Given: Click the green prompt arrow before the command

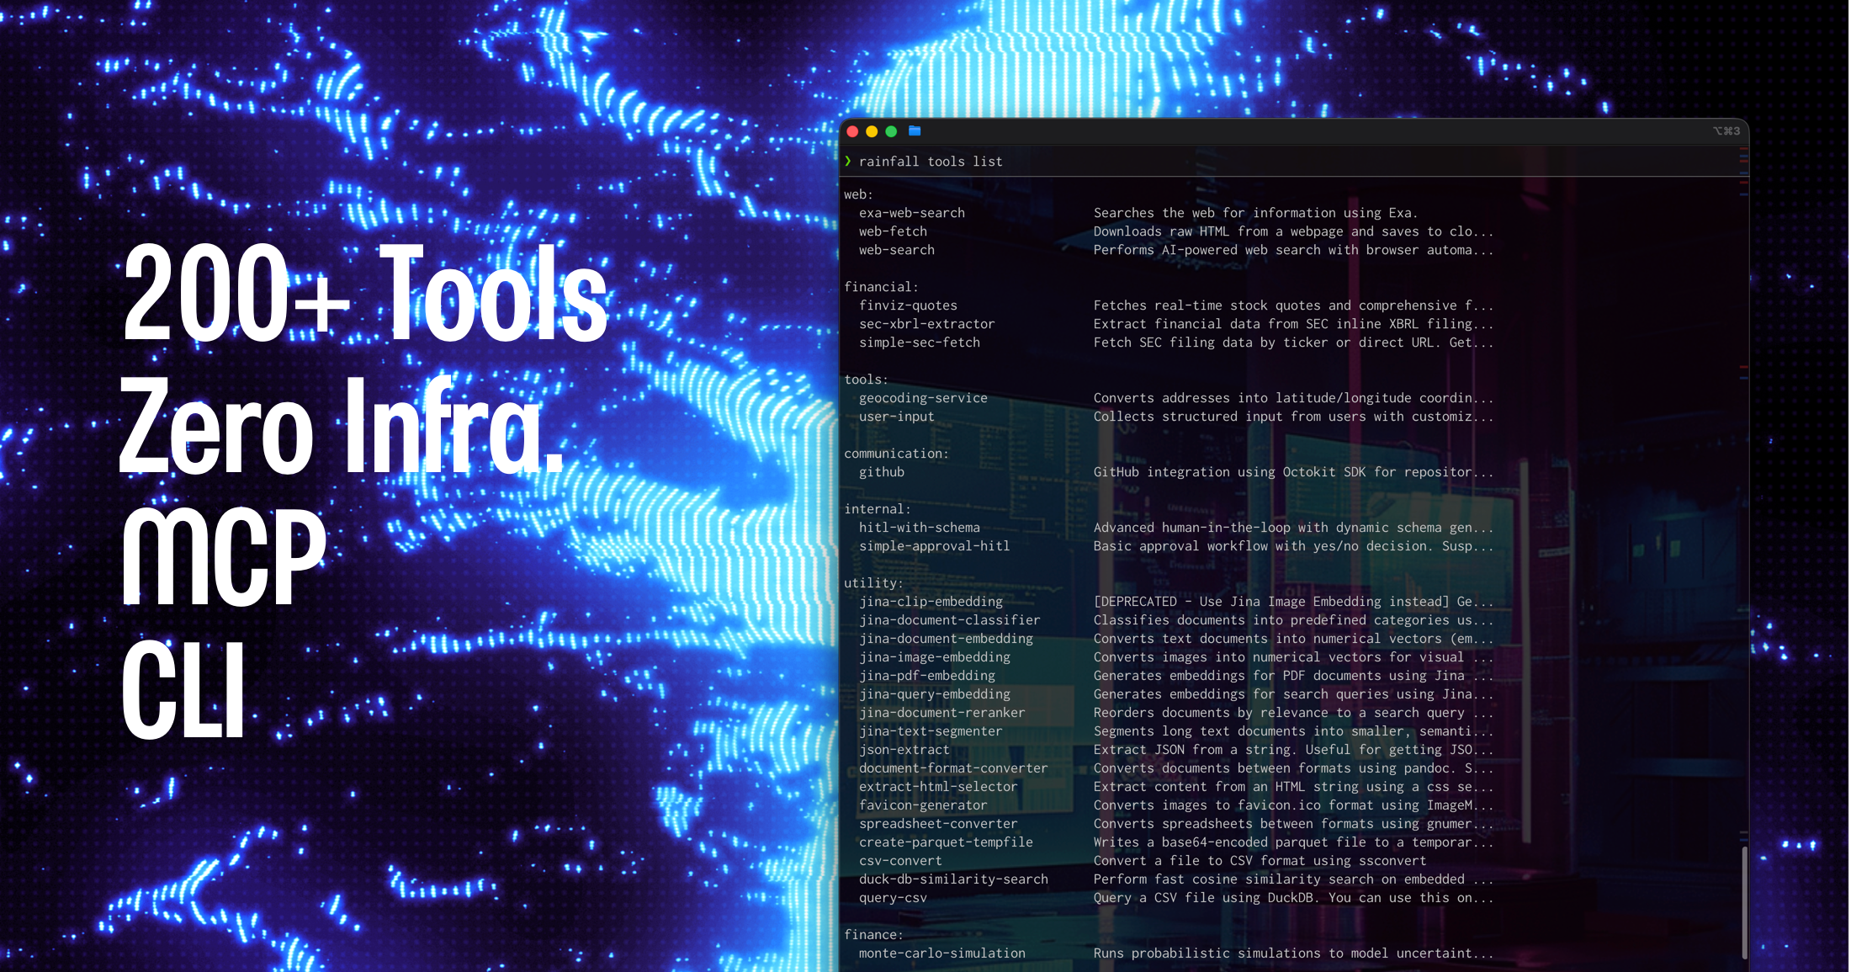Looking at the screenshot, I should click(x=848, y=161).
